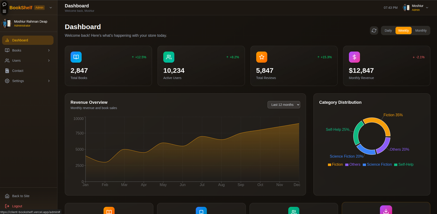Screen dimensions: 437x214
Task: Click the "Dec" label on the chart axis
Action: (x=297, y=185)
